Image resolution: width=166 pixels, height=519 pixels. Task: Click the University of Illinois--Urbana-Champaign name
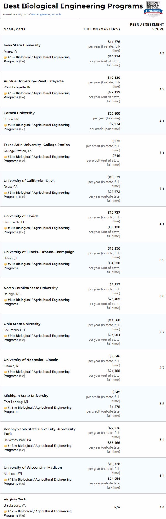39,252
